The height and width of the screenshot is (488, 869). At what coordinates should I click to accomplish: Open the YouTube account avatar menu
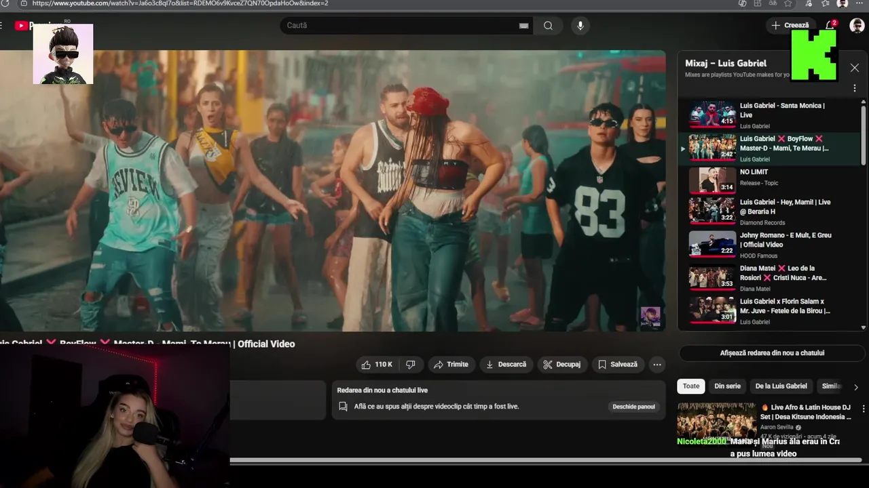[857, 25]
